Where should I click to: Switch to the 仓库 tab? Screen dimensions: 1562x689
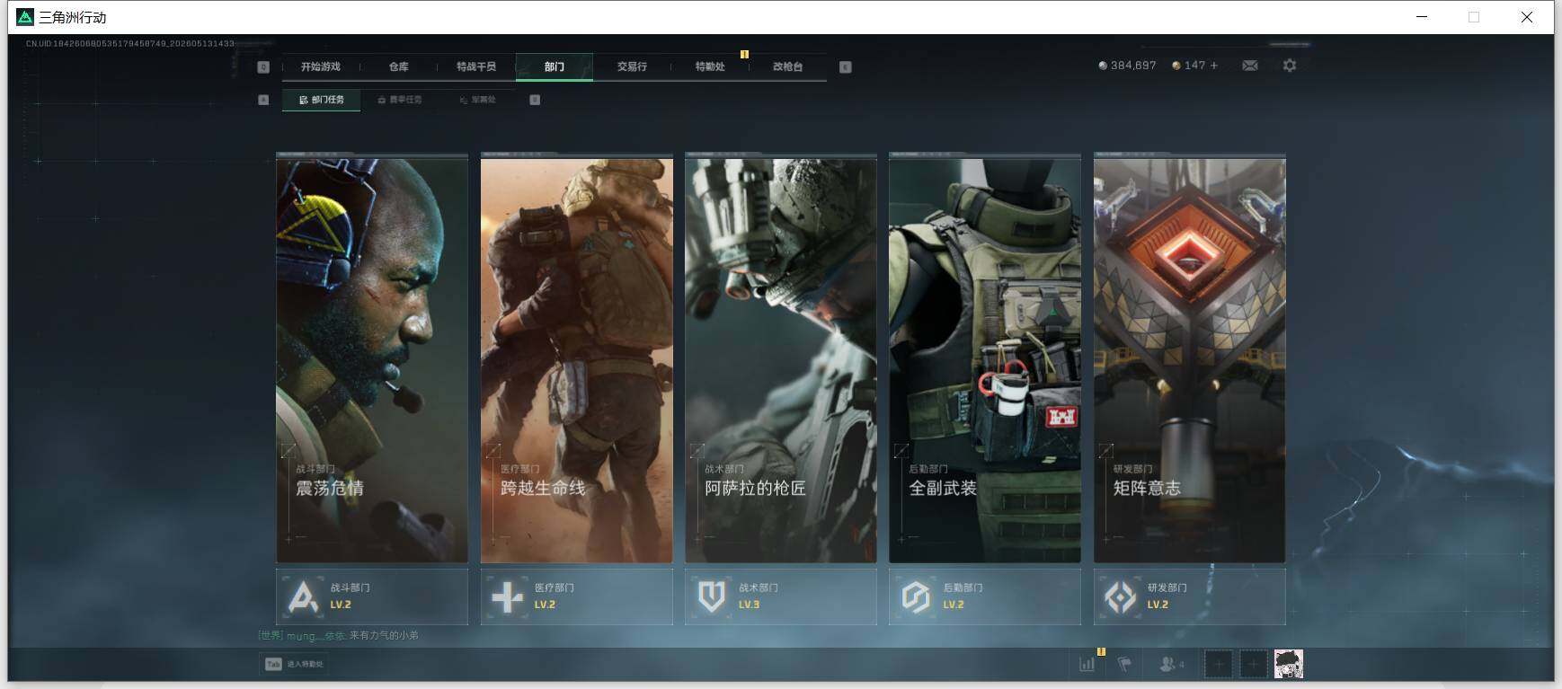(x=398, y=66)
